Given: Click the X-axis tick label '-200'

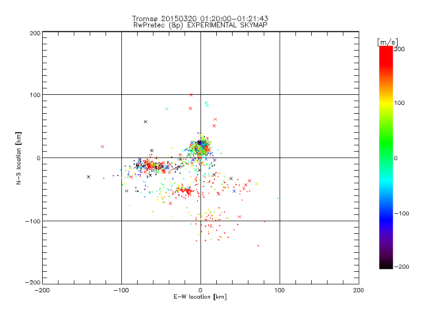Looking at the screenshot, I should pos(42,290).
